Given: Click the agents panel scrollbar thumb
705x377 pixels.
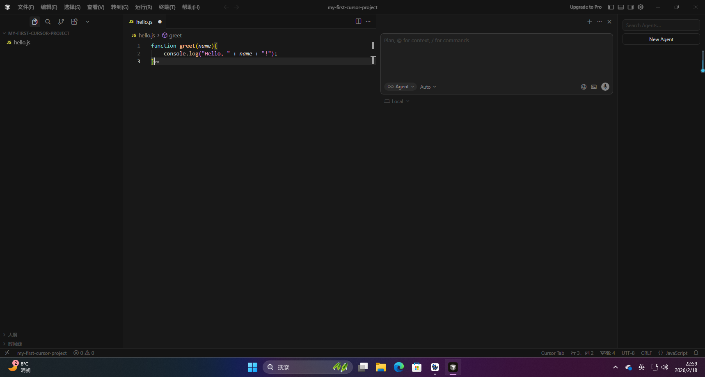Looking at the screenshot, I should click(703, 61).
